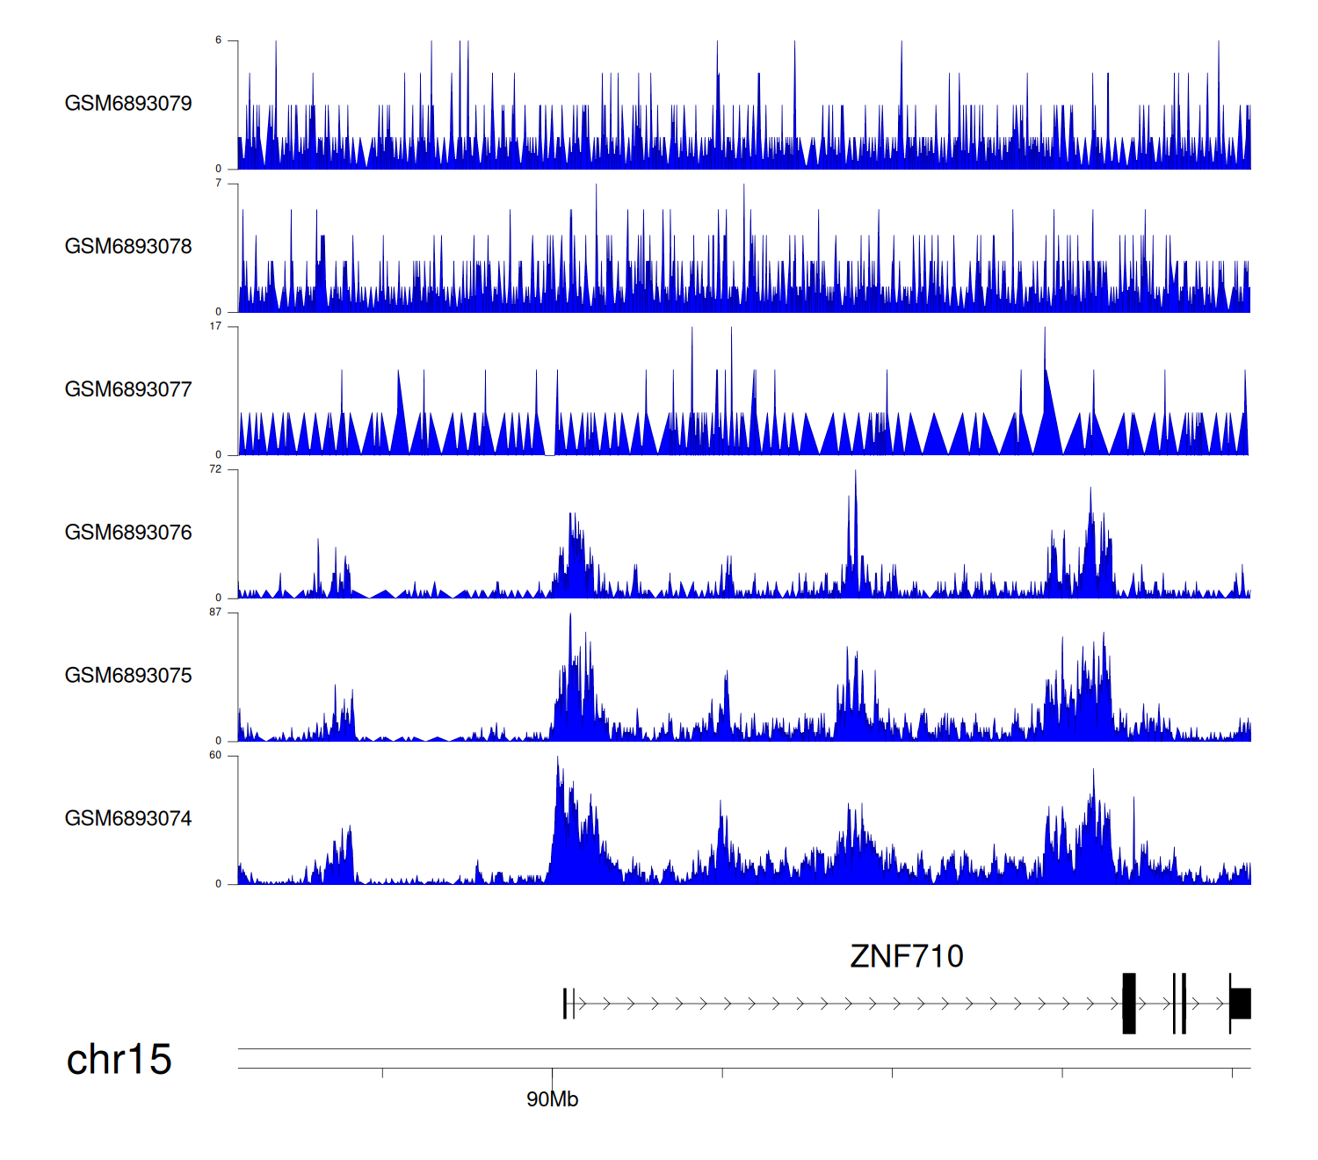Click the chr15 chromosome label
The image size is (1318, 1160).
click(119, 1059)
